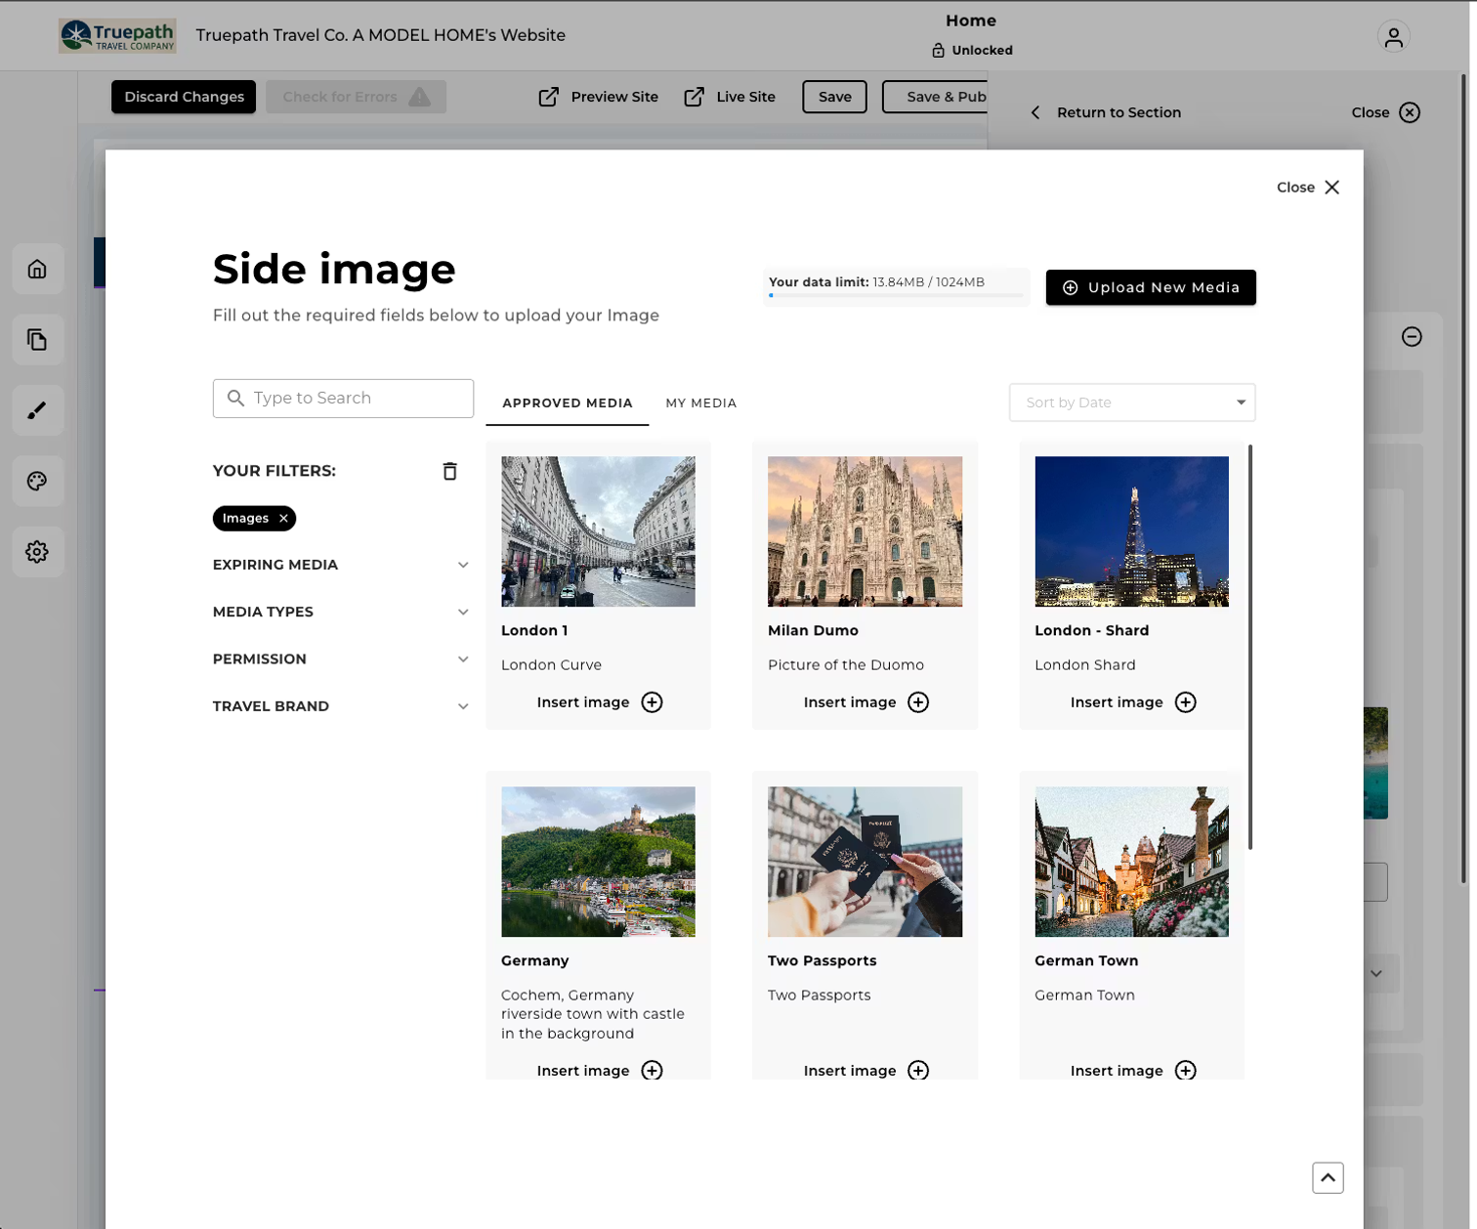Select the Two Passports thumbnail
Screen dimensions: 1477x1229
pyautogui.click(x=865, y=862)
